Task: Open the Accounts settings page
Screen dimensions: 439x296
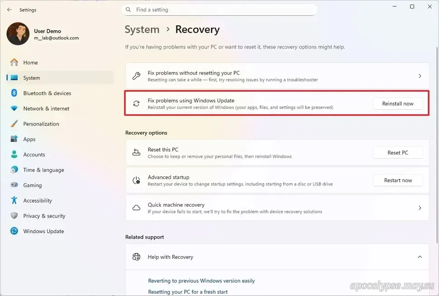Action: (34, 155)
